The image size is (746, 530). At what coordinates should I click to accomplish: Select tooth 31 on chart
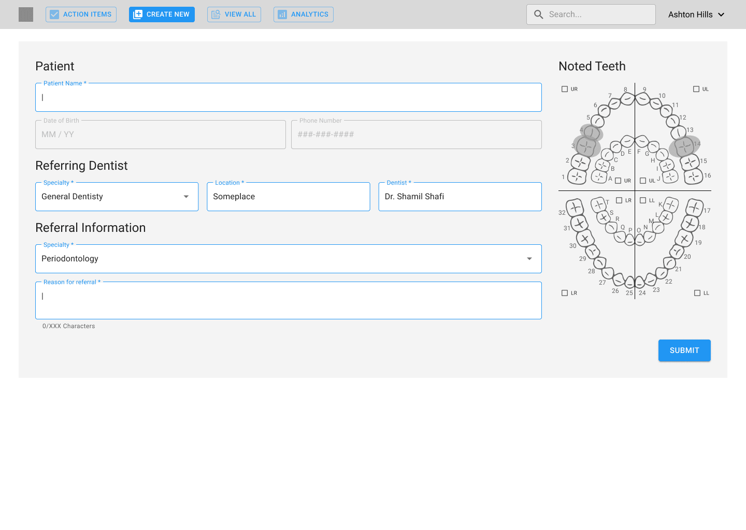(579, 224)
